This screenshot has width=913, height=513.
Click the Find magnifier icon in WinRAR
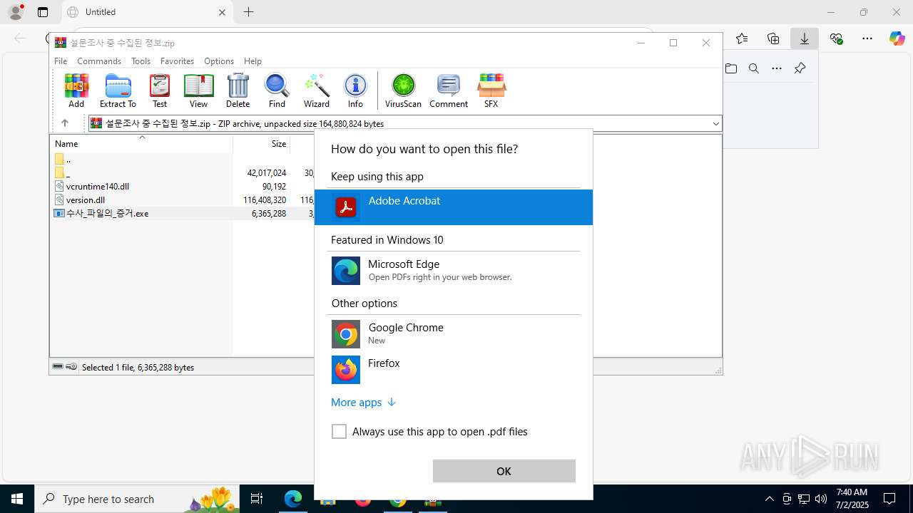[277, 90]
